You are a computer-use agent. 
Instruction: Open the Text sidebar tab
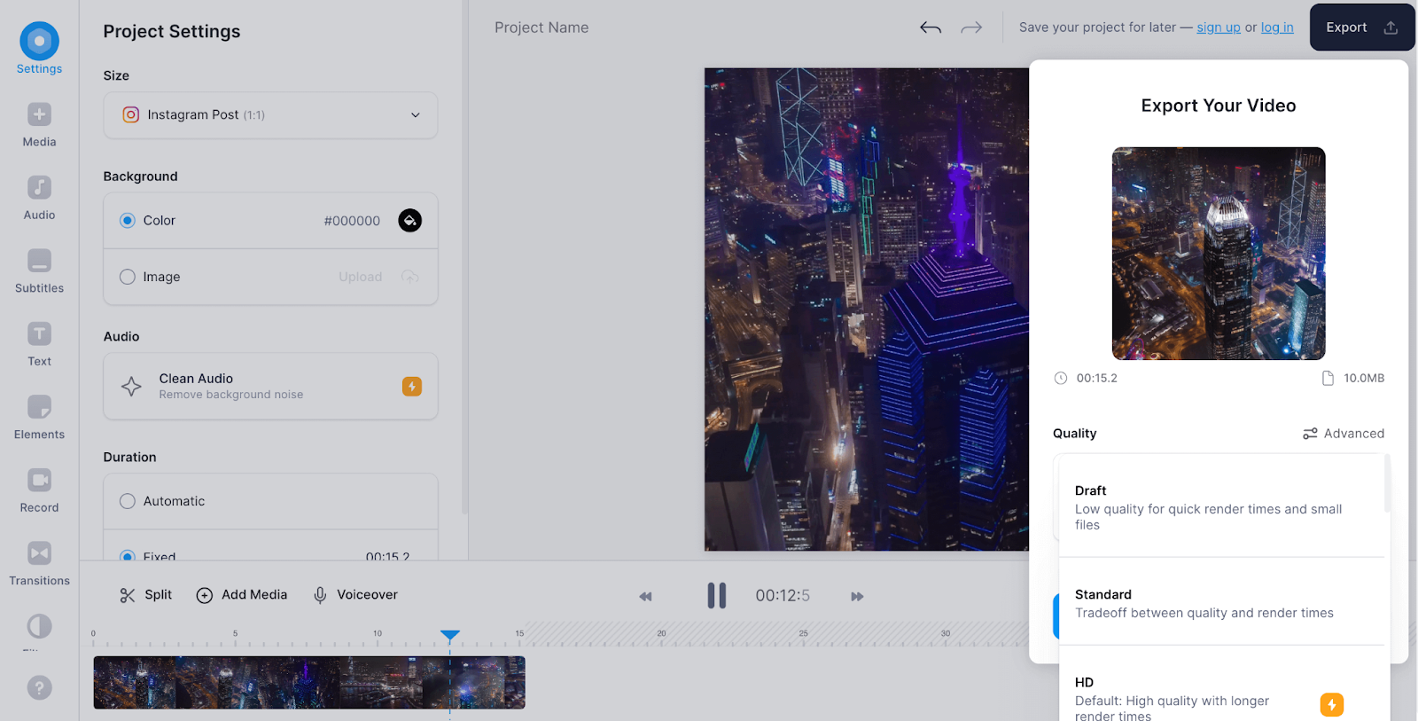pos(39,344)
